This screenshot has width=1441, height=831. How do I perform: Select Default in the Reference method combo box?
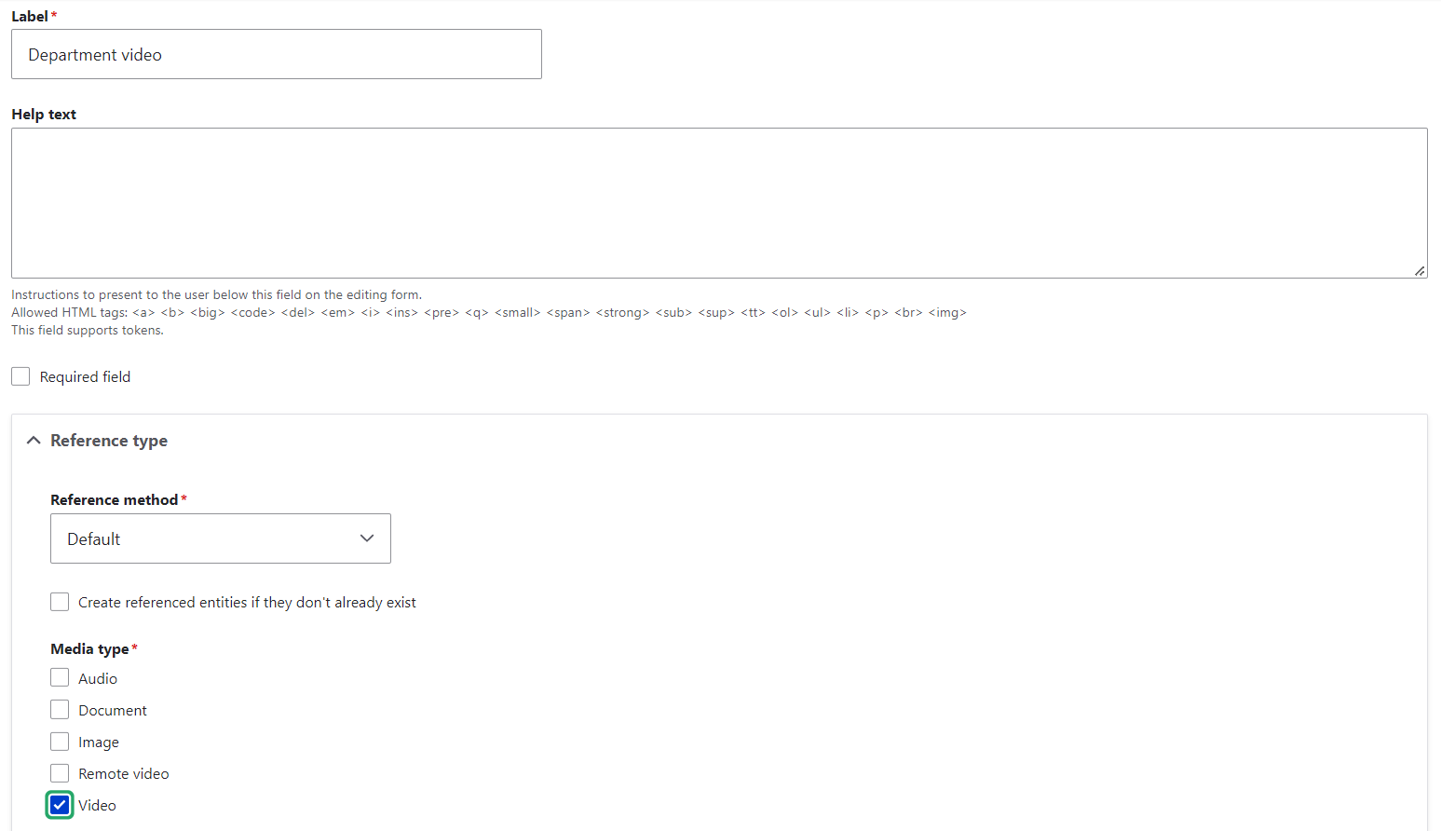tap(220, 538)
